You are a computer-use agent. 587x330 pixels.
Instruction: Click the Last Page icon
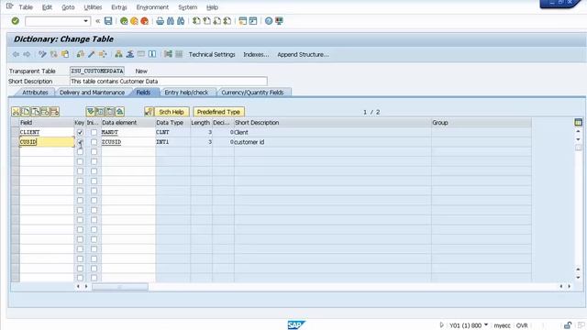coord(227,21)
